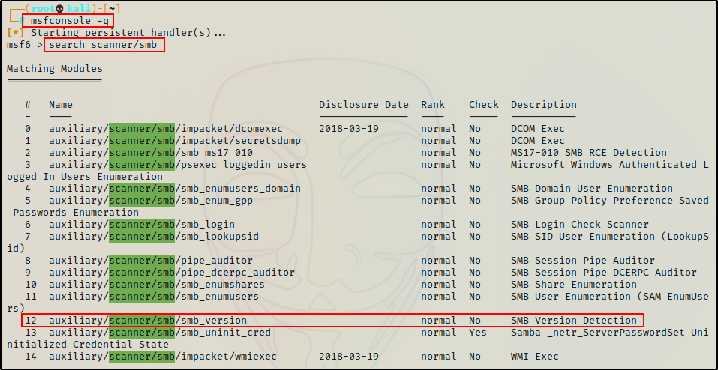Screen dimensions: 718x370
Task: Click the search scanner/smb command text
Action: [x=104, y=45]
